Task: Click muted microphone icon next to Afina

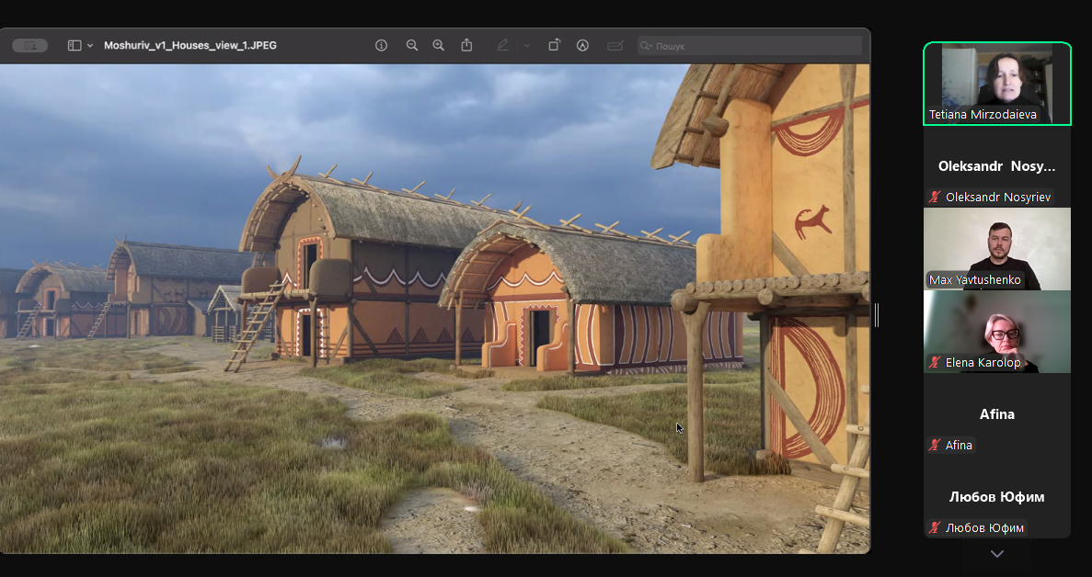Action: (936, 446)
